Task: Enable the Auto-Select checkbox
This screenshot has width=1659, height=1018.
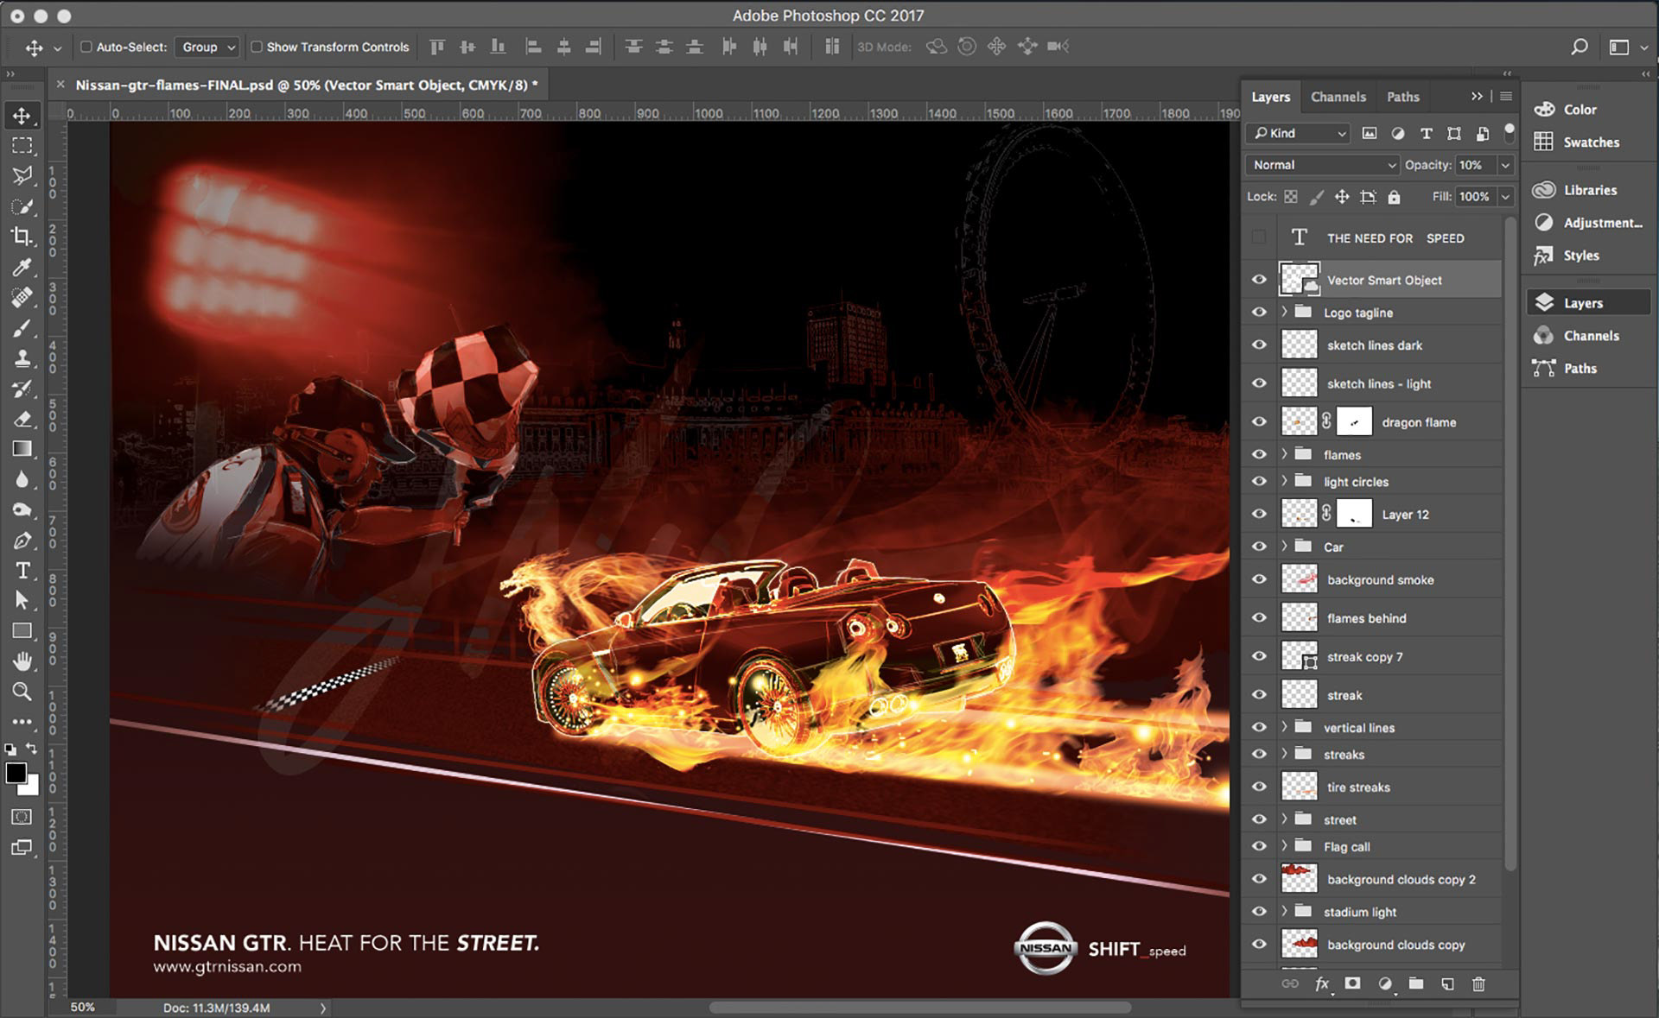Action: pos(86,47)
